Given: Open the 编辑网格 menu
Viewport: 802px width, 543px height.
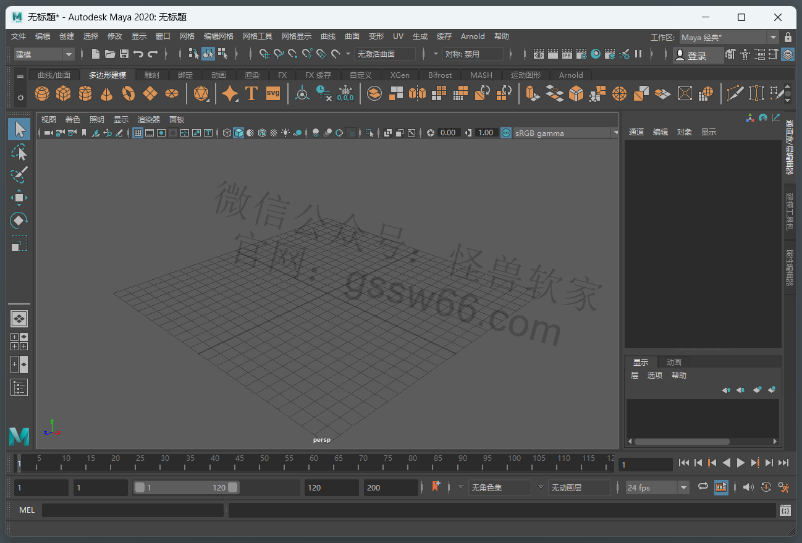Looking at the screenshot, I should [219, 36].
